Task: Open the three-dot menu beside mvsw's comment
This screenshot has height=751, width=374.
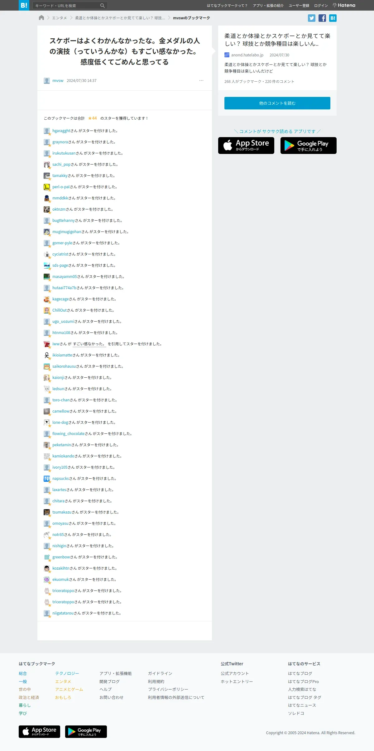Action: click(201, 80)
